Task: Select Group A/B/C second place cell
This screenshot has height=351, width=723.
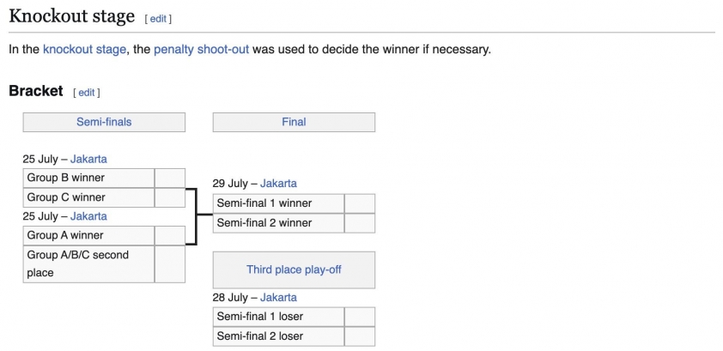Action: click(88, 264)
